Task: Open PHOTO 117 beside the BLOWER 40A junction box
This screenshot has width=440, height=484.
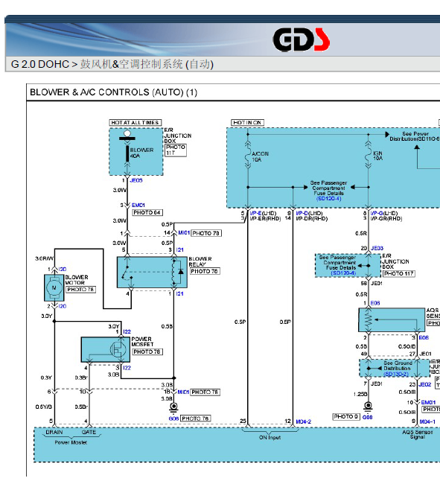Action: click(x=176, y=150)
